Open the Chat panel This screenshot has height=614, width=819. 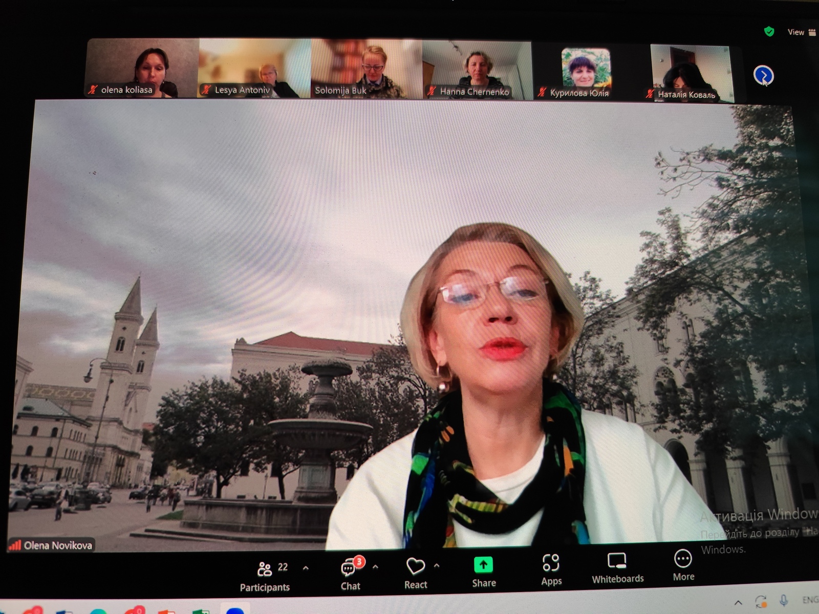(x=350, y=574)
